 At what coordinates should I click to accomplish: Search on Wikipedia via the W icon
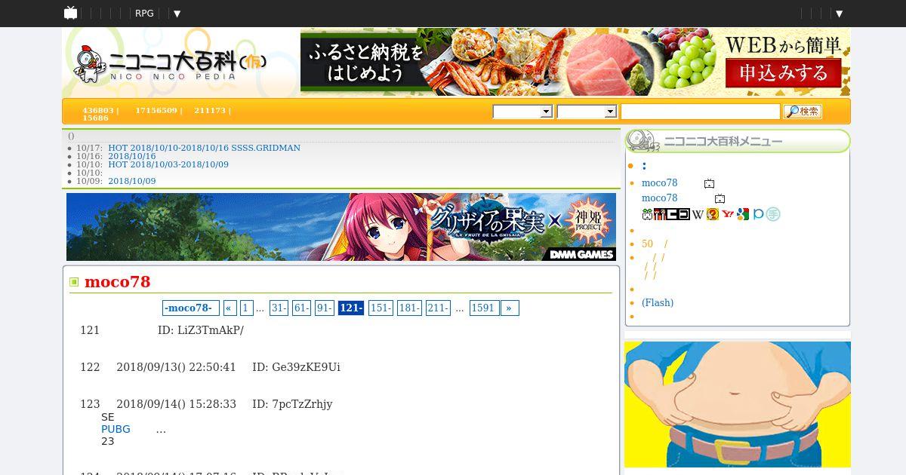[x=698, y=214]
